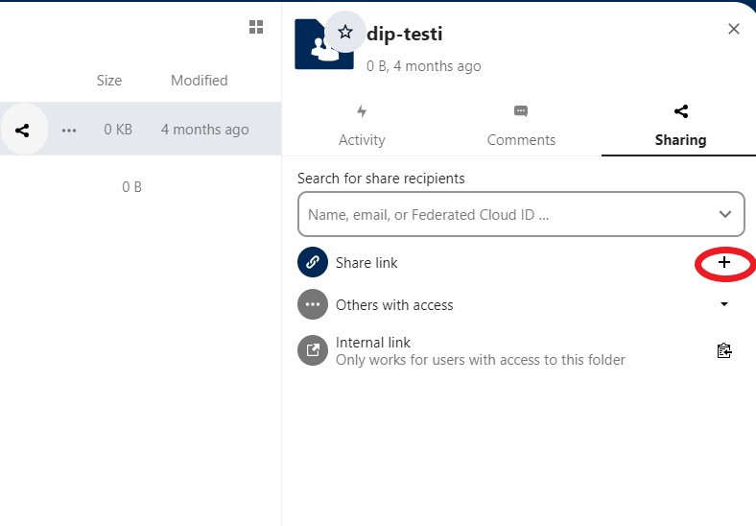This screenshot has height=526, width=756.
Task: Copy internal link to clipboard
Action: tap(724, 350)
